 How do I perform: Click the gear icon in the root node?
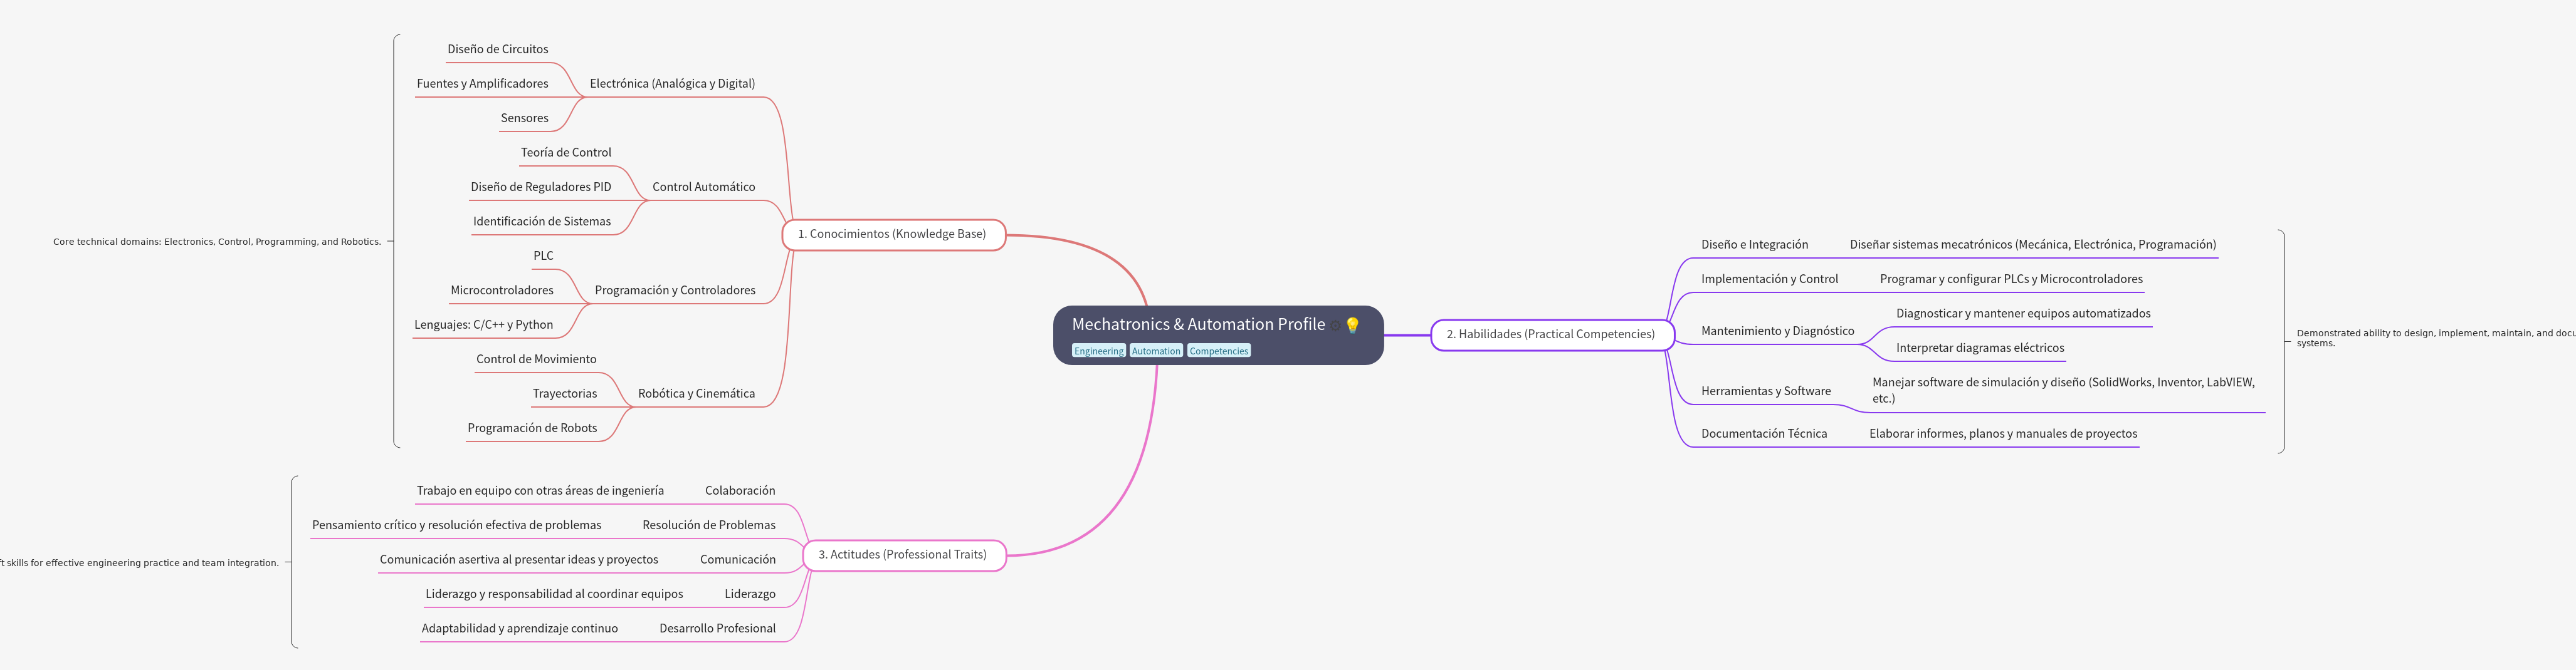[x=1335, y=326]
